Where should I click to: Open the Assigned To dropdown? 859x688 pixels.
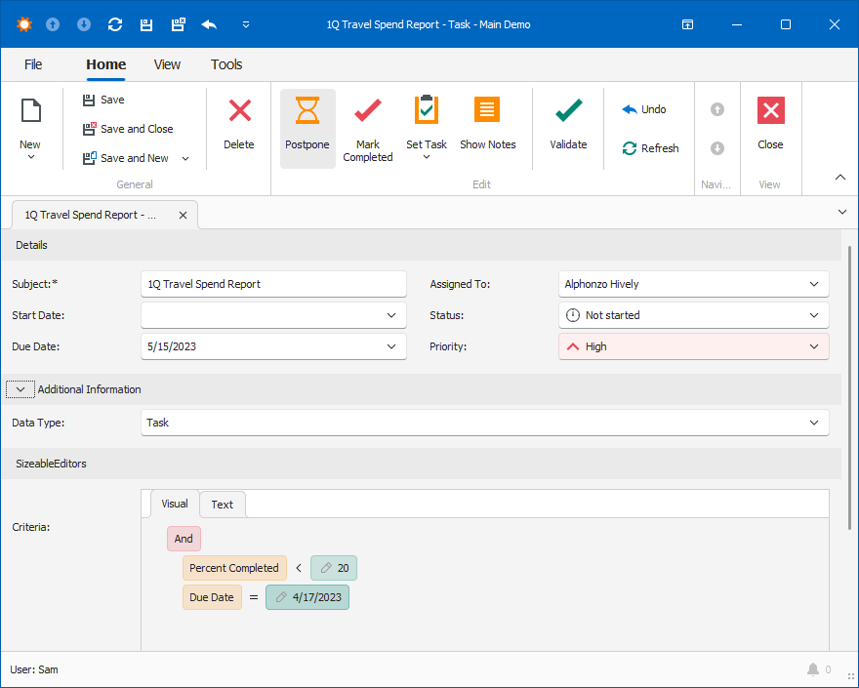tap(813, 284)
